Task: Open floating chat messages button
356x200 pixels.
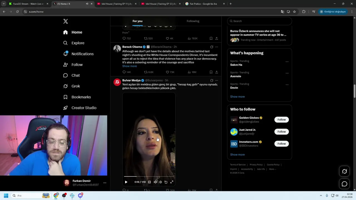Action: coord(344,184)
